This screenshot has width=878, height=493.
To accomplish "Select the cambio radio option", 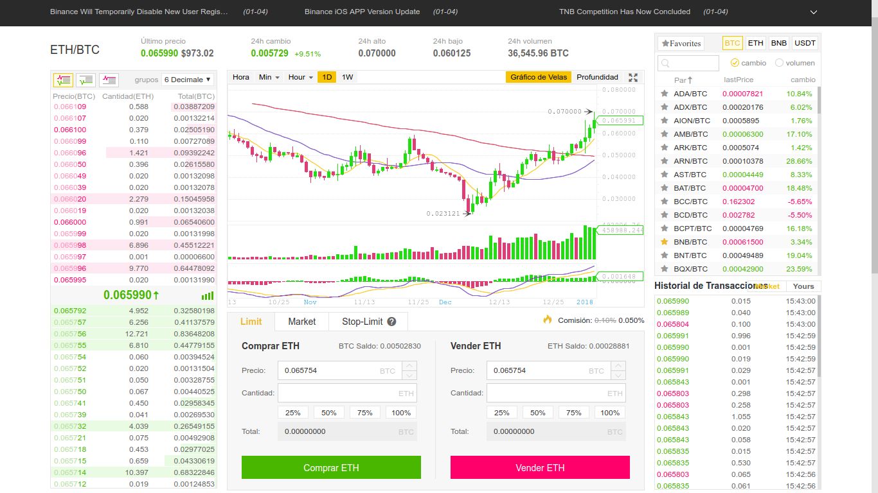I will pos(735,63).
